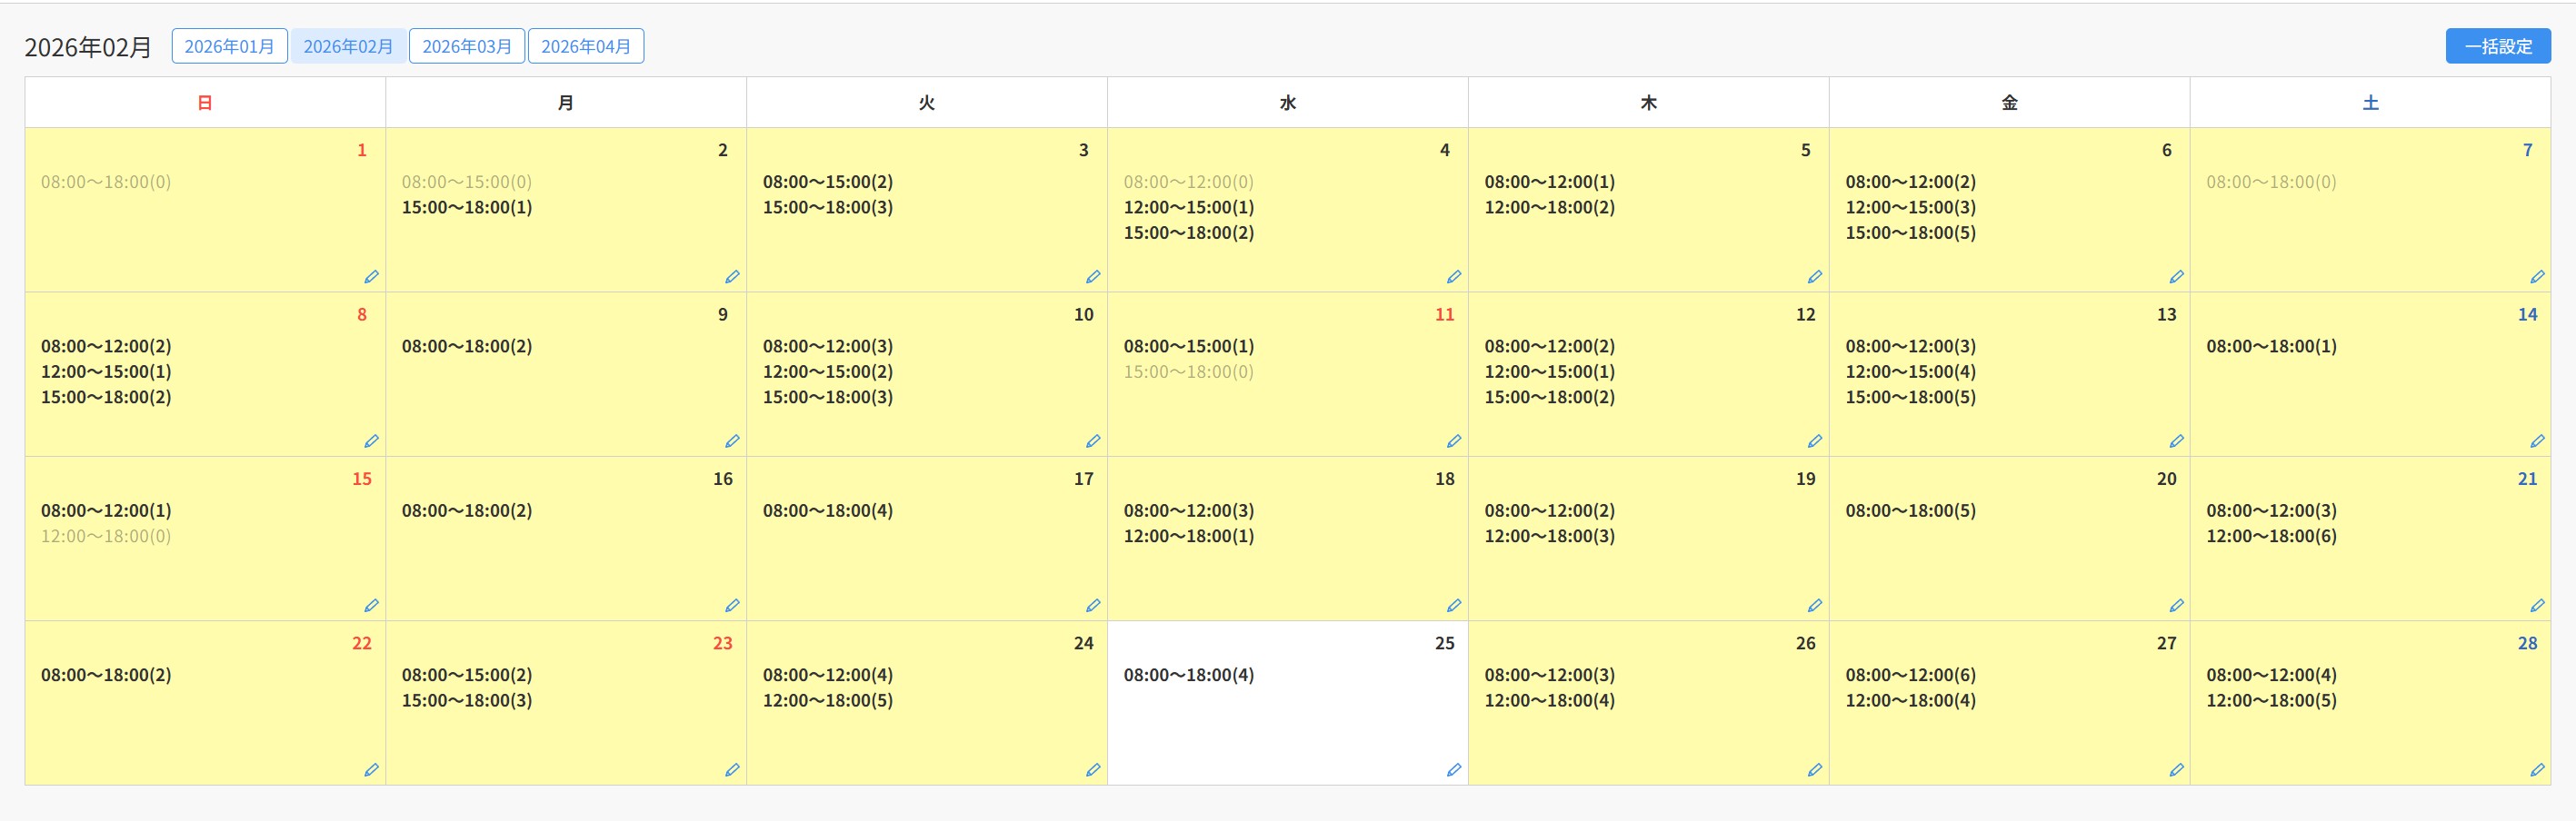Edit February 9 with the pencil icon

point(732,441)
